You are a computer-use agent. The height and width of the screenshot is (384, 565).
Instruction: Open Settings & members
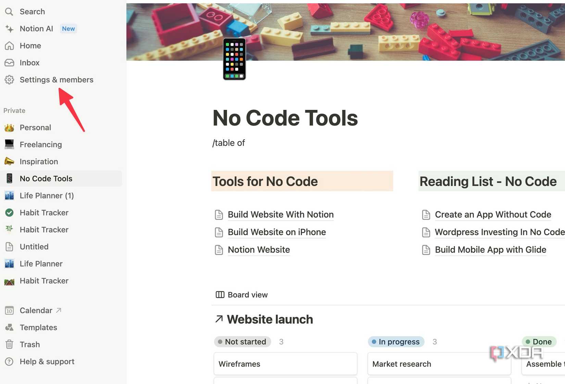56,79
